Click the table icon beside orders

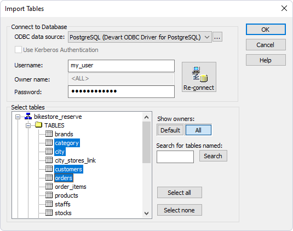click(49, 177)
